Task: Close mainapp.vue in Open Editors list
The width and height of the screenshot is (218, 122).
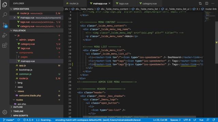Action: point(14,18)
